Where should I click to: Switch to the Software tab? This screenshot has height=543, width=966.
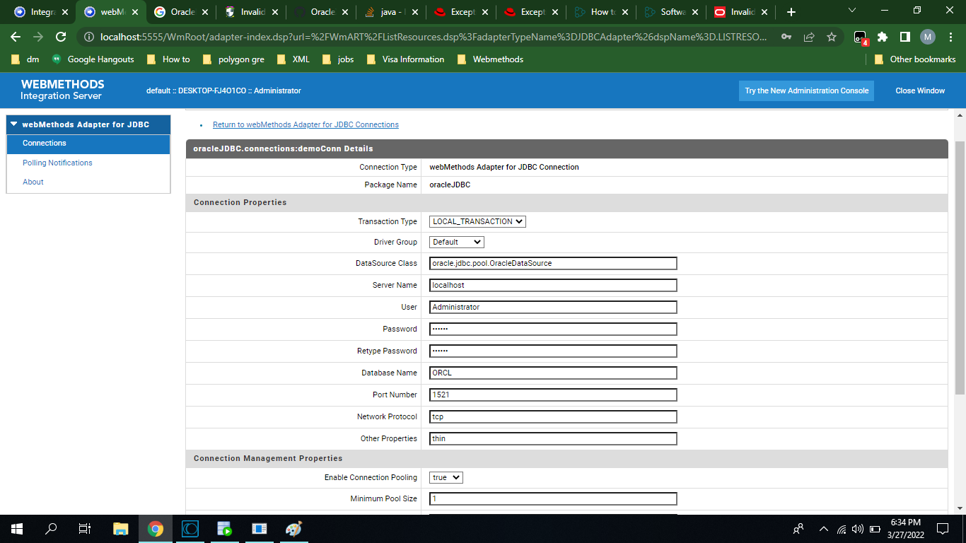point(671,12)
